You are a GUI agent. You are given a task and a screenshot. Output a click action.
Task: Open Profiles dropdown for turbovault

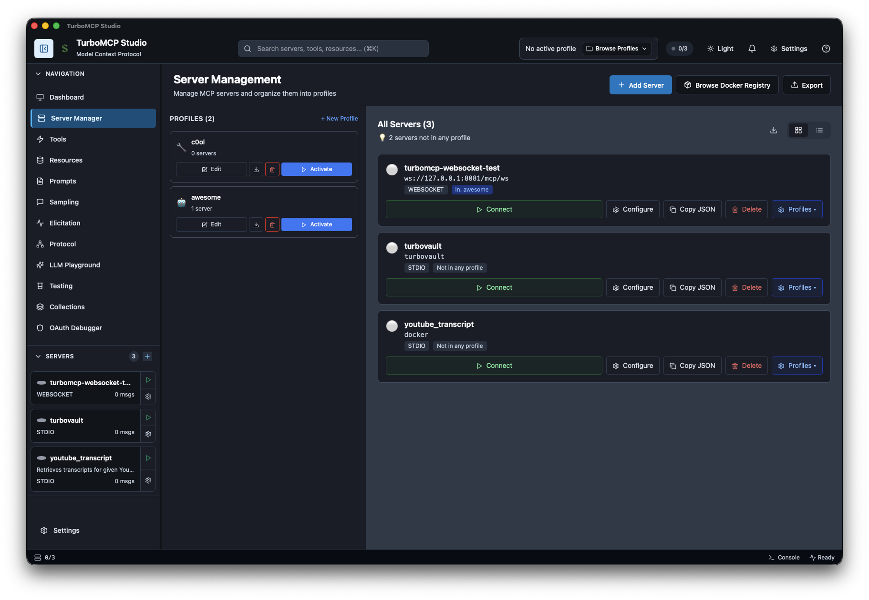pyautogui.click(x=797, y=287)
